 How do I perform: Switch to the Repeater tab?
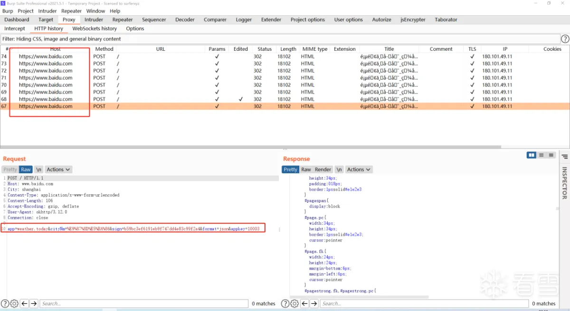coord(122,19)
